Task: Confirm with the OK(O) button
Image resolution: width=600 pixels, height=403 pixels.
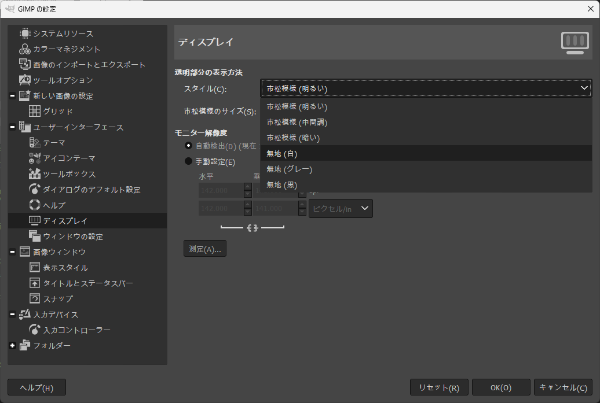Action: point(501,387)
